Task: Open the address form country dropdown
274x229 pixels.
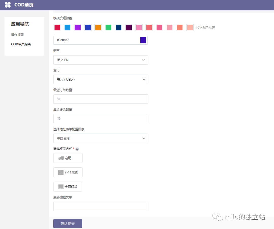Action: (x=100, y=138)
